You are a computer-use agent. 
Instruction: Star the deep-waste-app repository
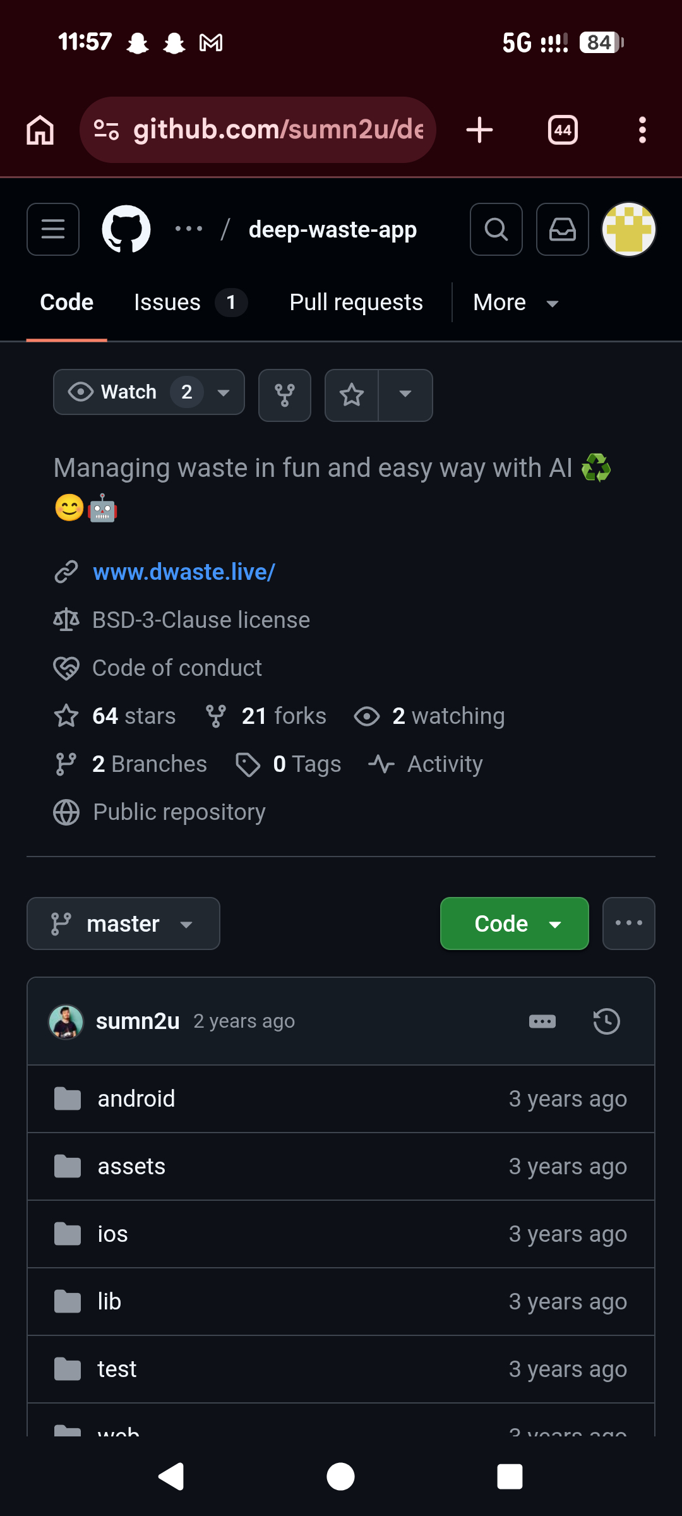352,395
